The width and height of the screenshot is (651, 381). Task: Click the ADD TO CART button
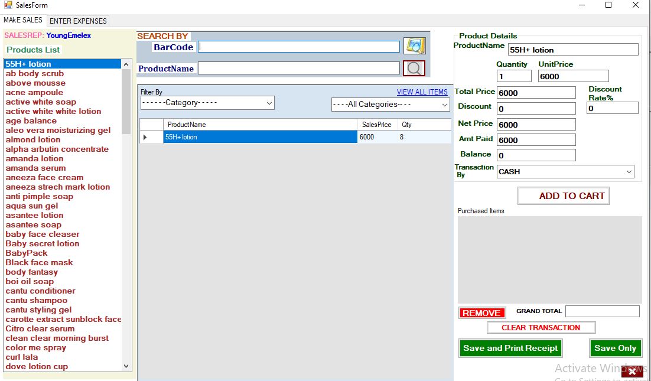coord(563,196)
